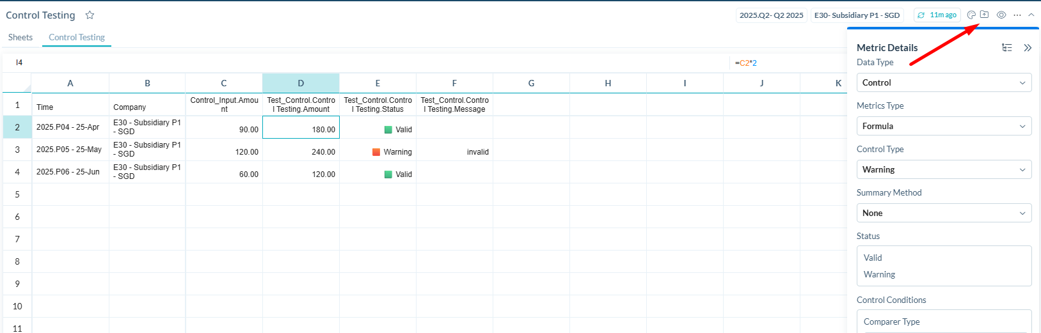The height and width of the screenshot is (333, 1041).
Task: Click the three-dot more options icon
Action: coord(1017,15)
